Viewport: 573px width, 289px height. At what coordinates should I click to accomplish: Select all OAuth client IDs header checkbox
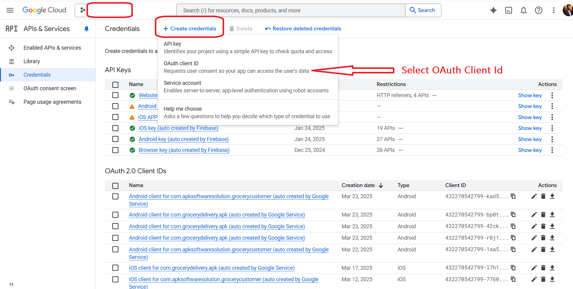(x=115, y=186)
